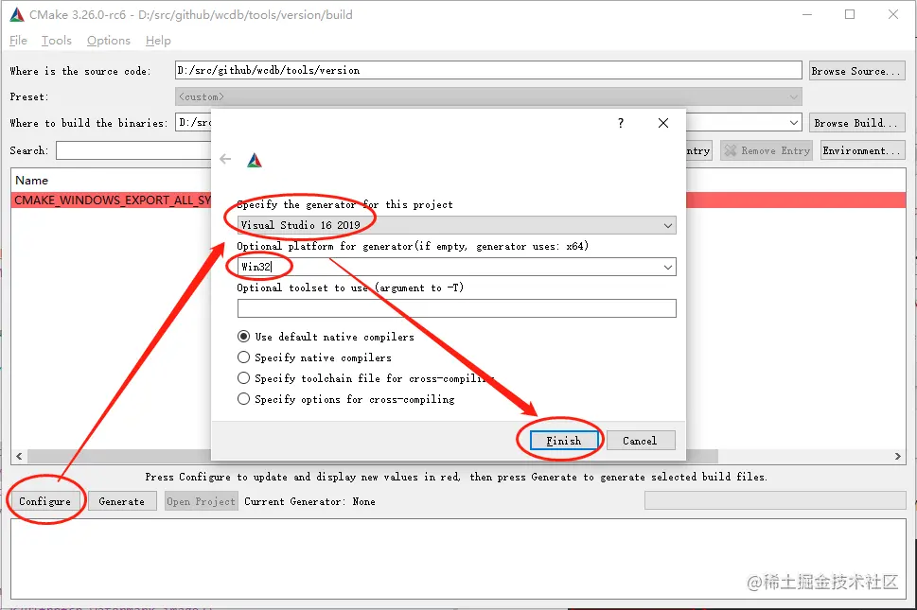Maximize the CMake window
Image resolution: width=917 pixels, height=610 pixels.
tap(850, 14)
